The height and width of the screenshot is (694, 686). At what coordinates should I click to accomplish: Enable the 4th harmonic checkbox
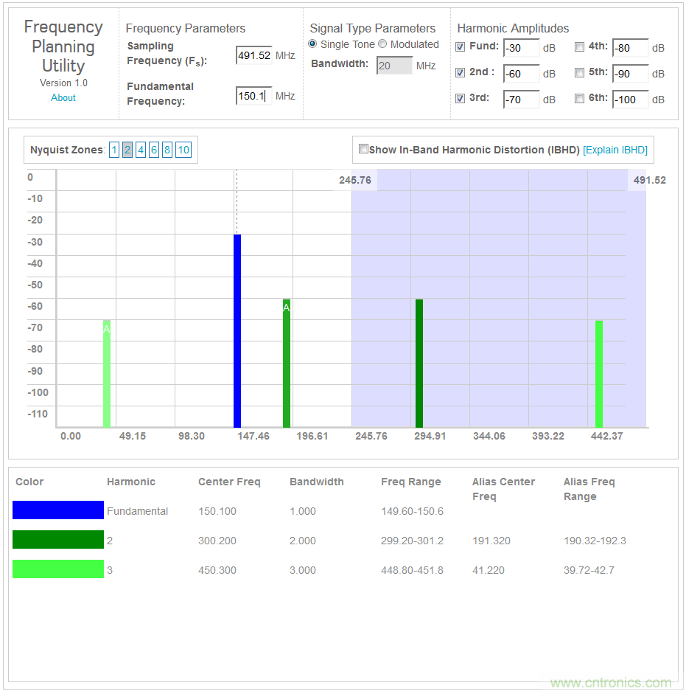(x=580, y=47)
